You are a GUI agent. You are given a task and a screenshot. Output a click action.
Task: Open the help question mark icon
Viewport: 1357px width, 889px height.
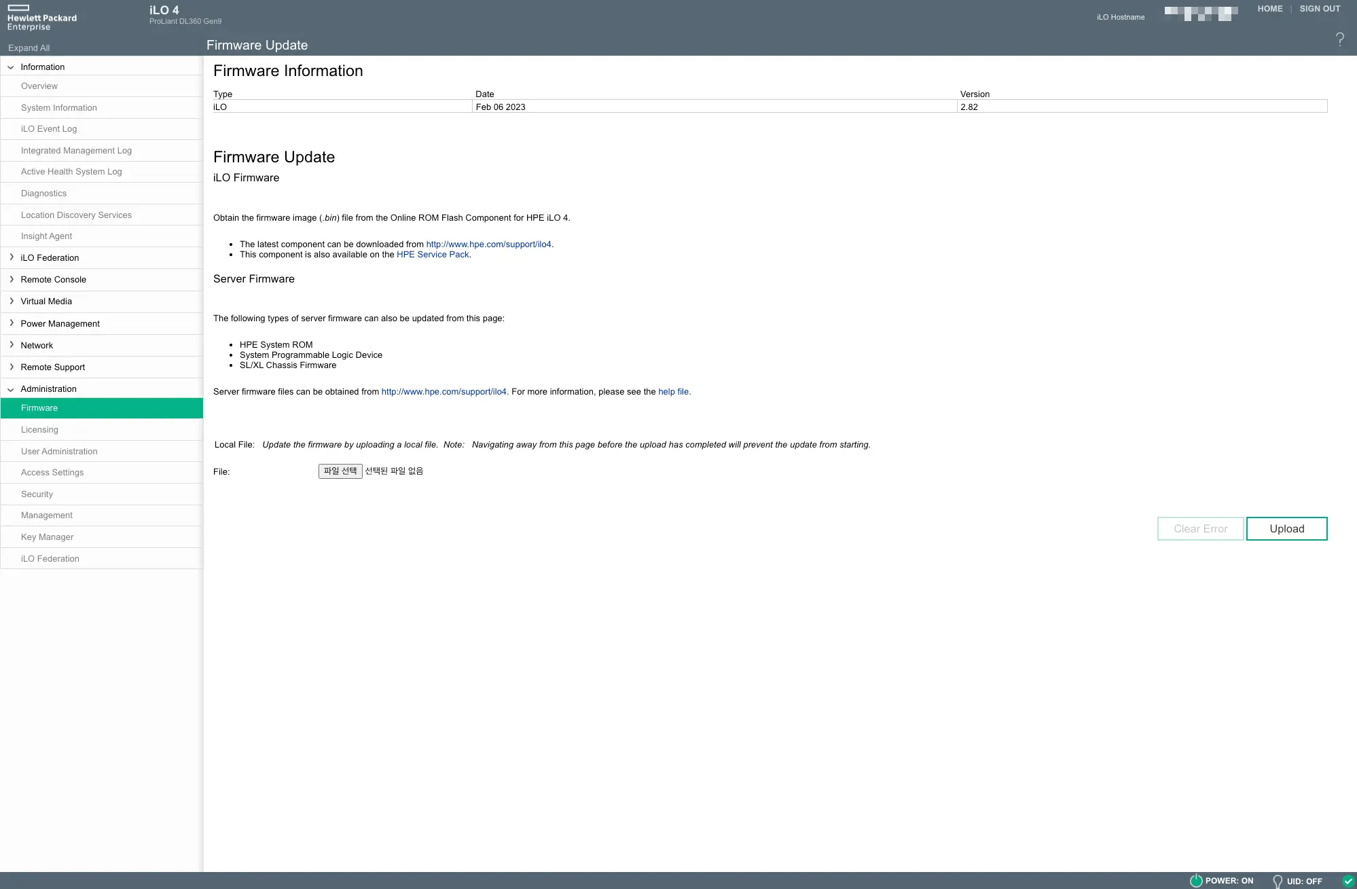[x=1339, y=39]
